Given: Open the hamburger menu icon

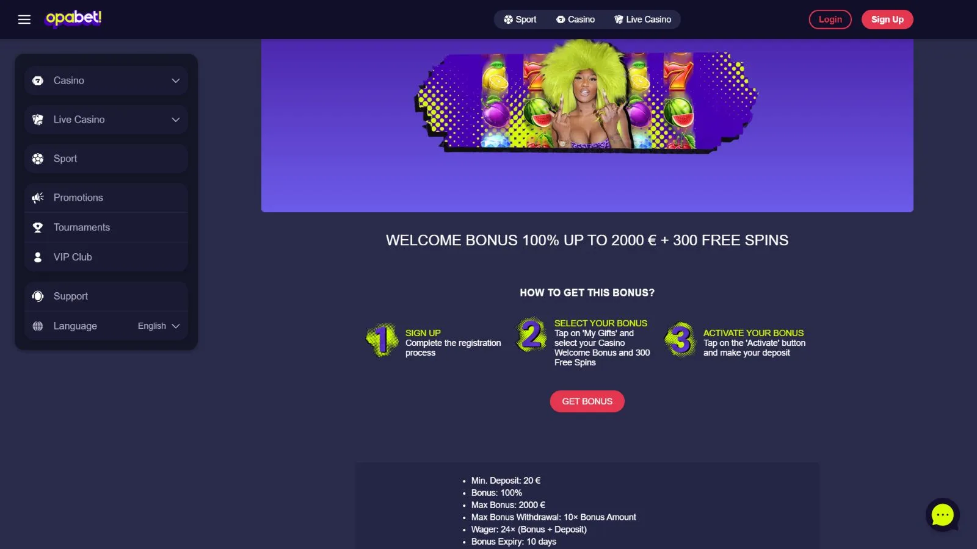Looking at the screenshot, I should (24, 20).
